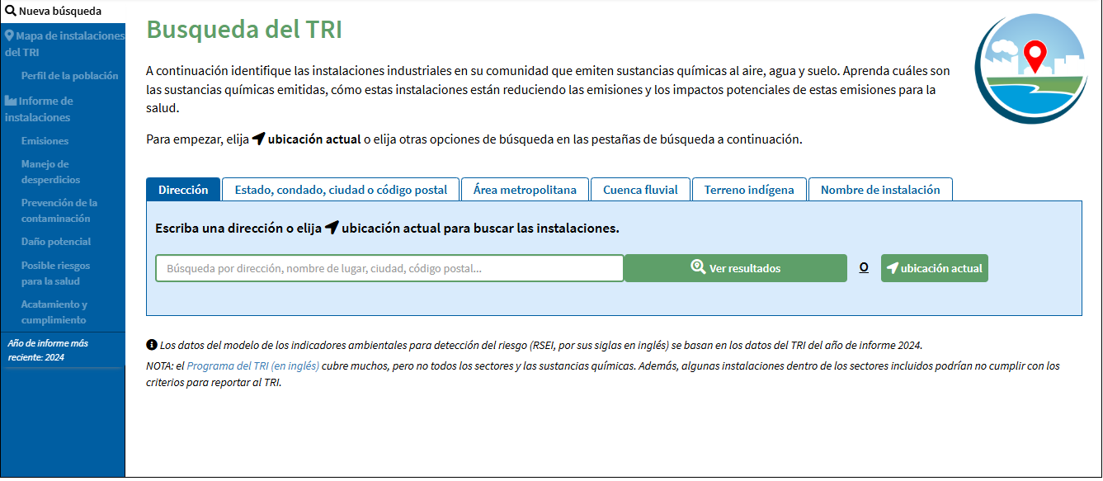1103x481 pixels.
Task: Click the Ver resultados button
Action: click(x=736, y=268)
